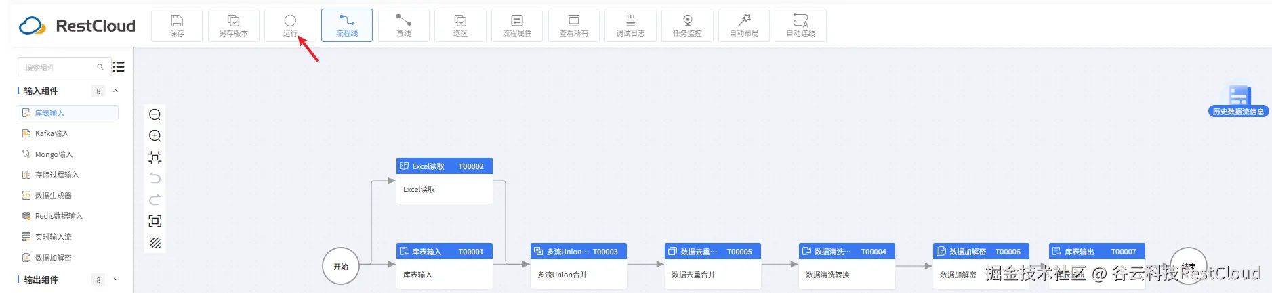Viewport: 1272px width, 293px height.
Task: Undo the last canvas action
Action: click(x=155, y=179)
